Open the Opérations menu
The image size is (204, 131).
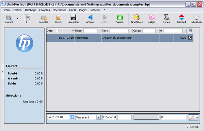pyautogui.click(x=60, y=10)
